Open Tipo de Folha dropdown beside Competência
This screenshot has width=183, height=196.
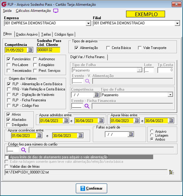[x=170, y=95]
